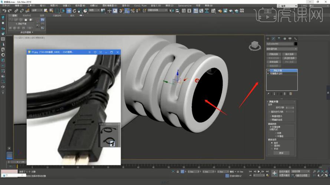Open the modifier list dropdown
The image size is (330, 185).
click(282, 49)
